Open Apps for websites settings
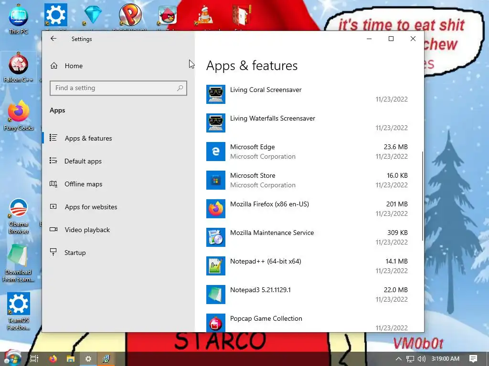 click(91, 207)
